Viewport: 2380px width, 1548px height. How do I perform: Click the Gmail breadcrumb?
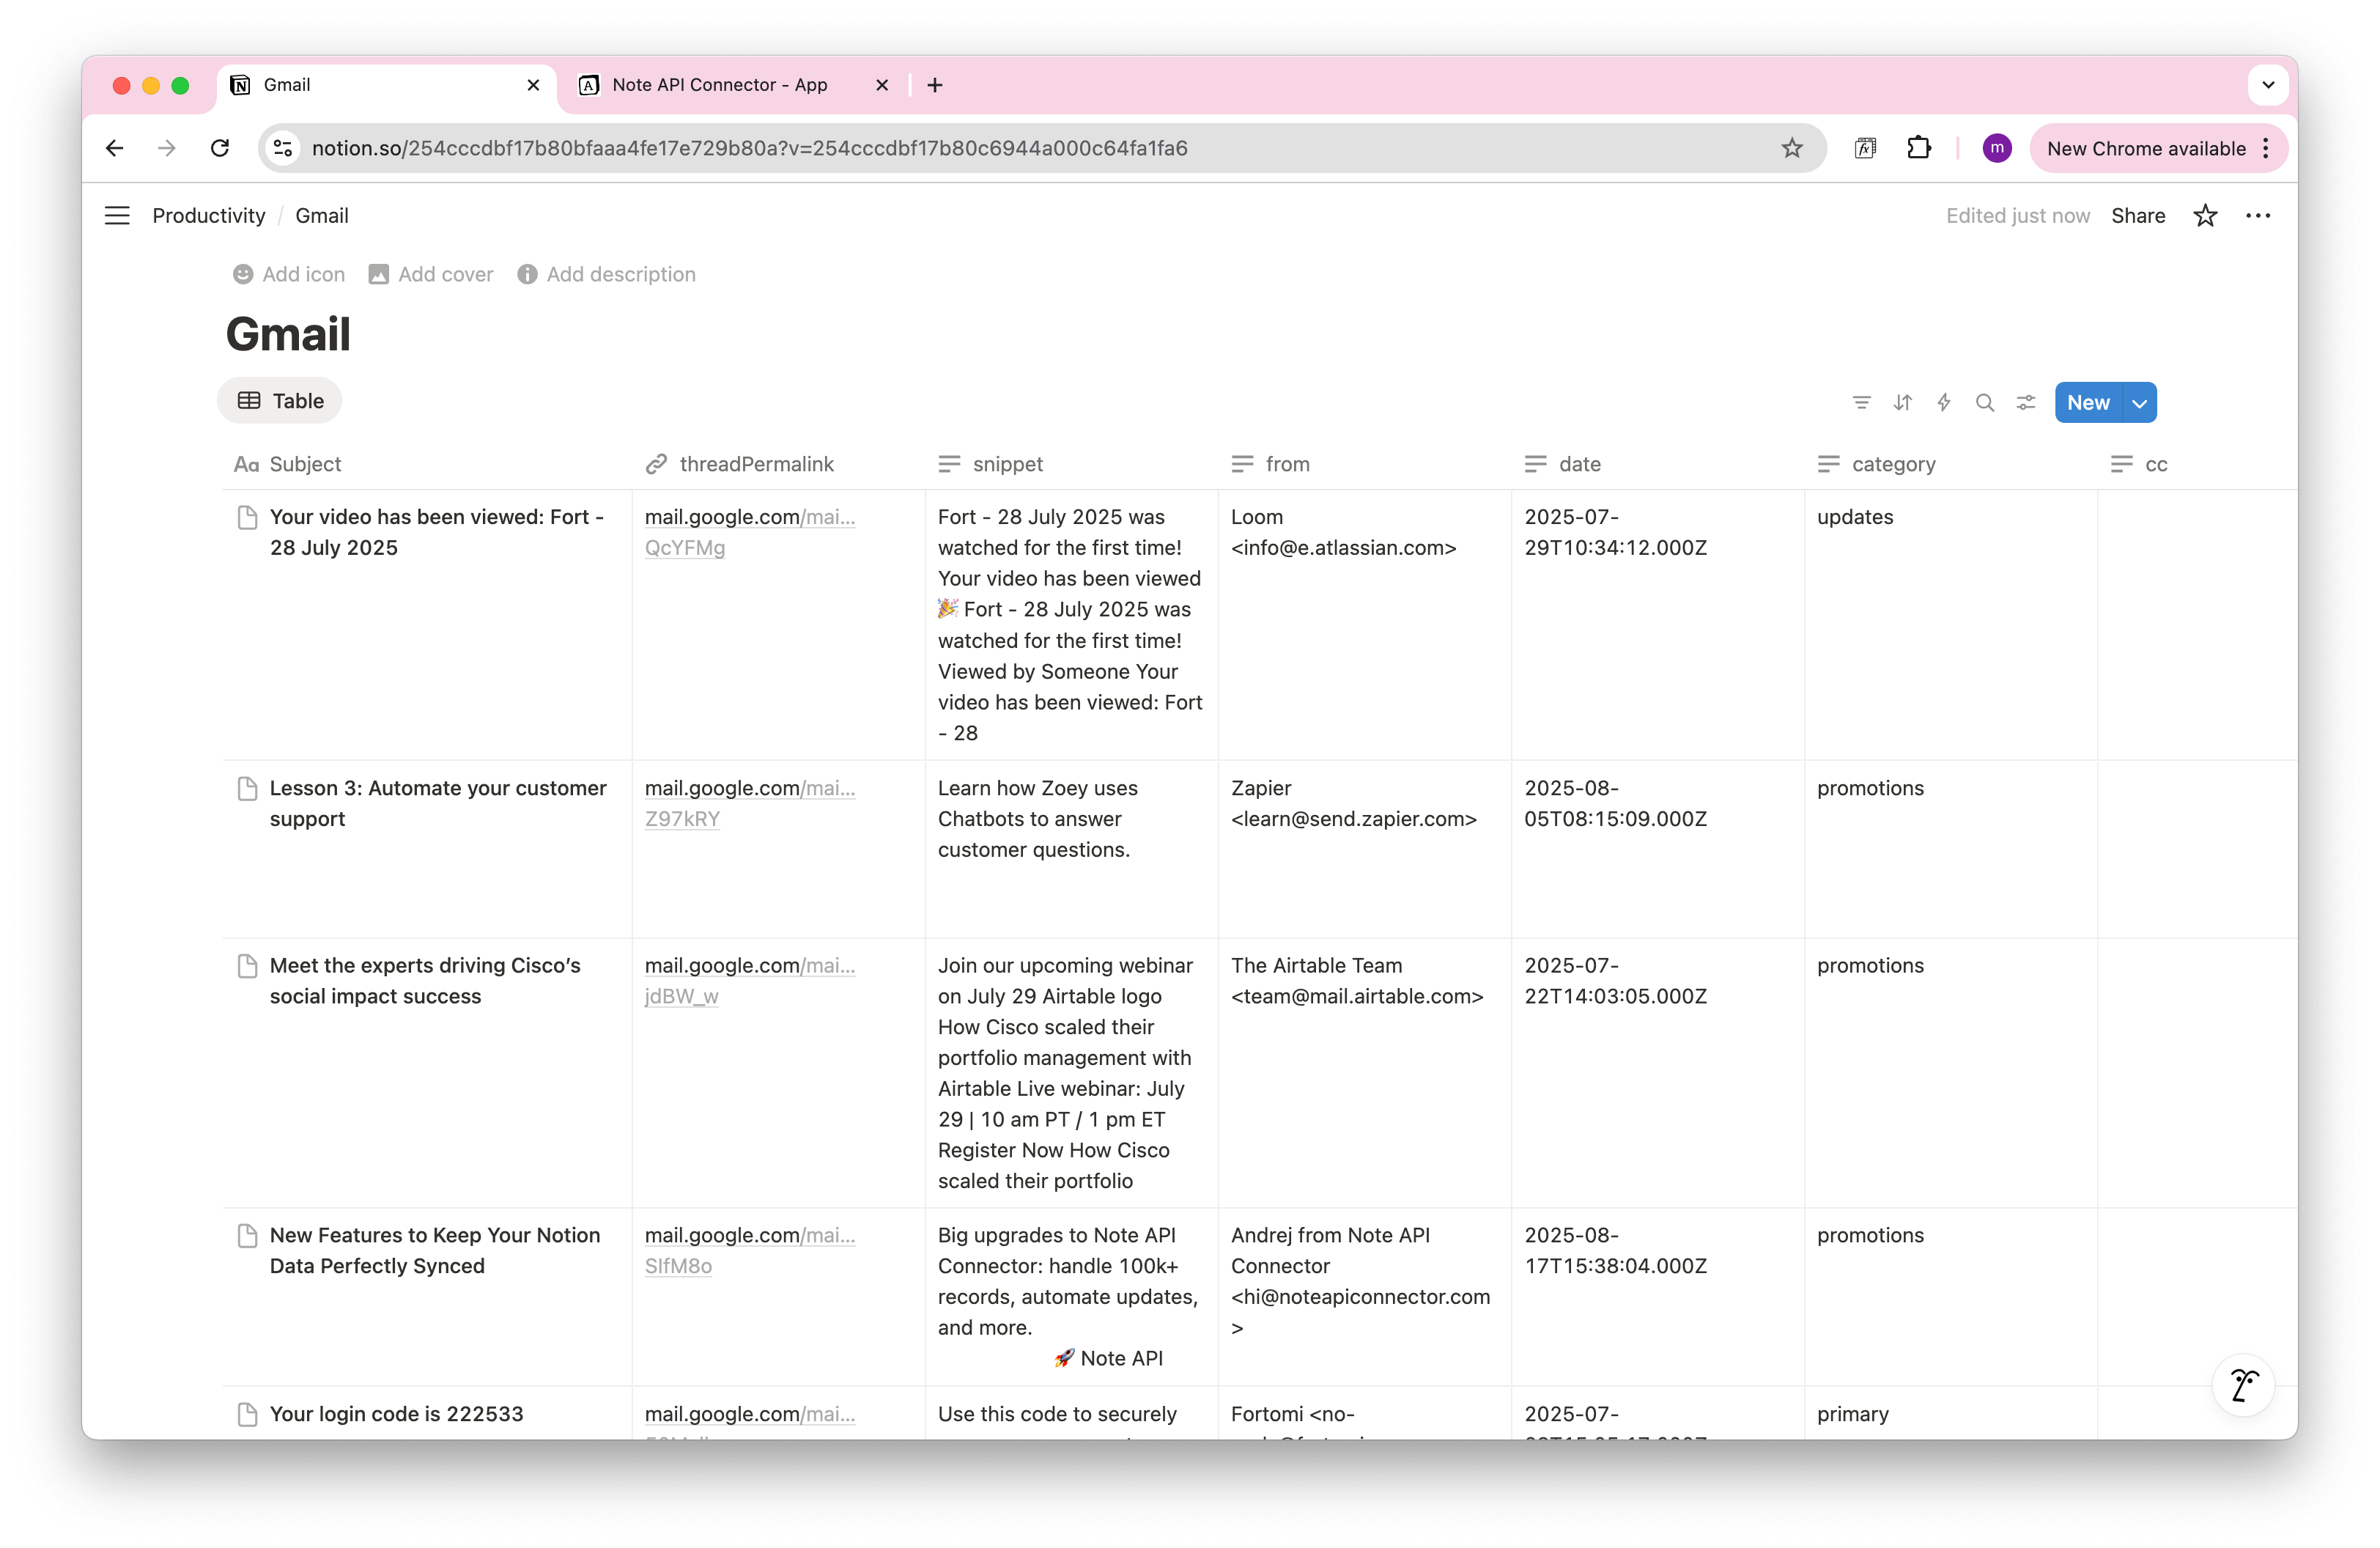point(322,215)
